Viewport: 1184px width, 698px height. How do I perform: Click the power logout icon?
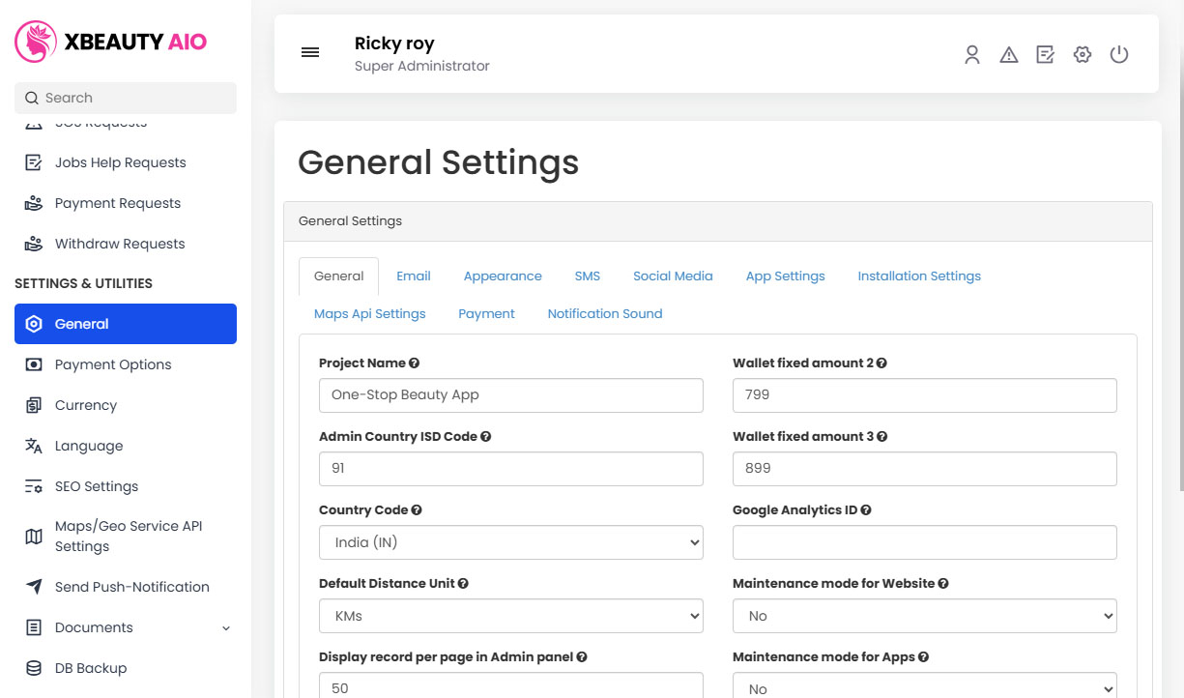pyautogui.click(x=1118, y=55)
